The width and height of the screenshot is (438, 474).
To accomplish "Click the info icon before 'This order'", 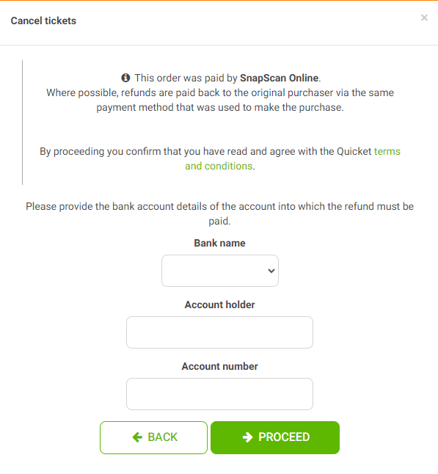I will tap(125, 78).
